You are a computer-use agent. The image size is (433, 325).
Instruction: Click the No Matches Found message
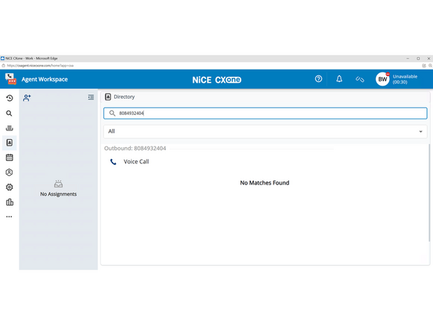pyautogui.click(x=265, y=183)
